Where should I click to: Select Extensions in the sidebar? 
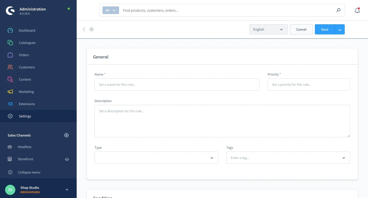(27, 104)
